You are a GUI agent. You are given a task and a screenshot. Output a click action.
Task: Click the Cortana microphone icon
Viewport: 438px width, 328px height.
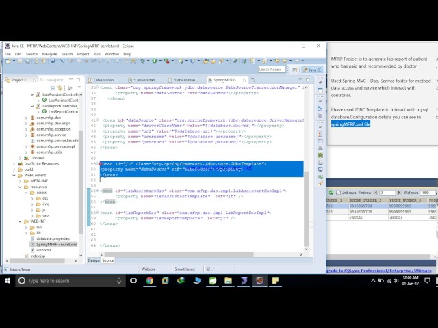pos(119,281)
